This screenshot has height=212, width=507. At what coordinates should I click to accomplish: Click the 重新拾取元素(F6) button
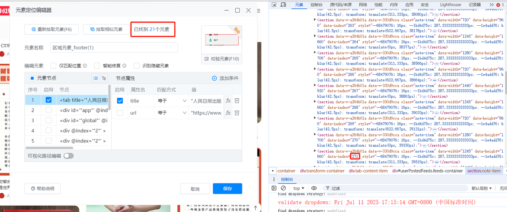[x=51, y=29]
